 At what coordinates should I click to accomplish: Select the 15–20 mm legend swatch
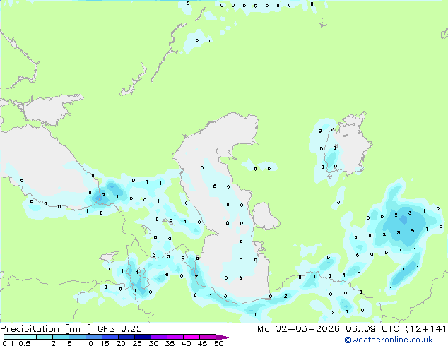[x=110, y=337]
